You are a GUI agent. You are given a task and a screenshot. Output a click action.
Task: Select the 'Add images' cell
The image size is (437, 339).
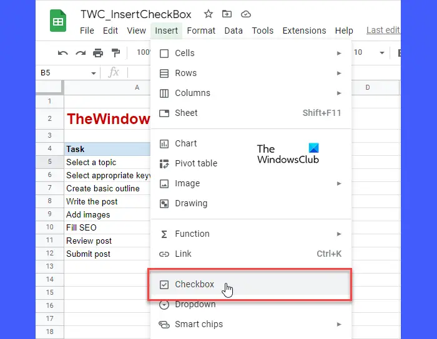coord(107,214)
